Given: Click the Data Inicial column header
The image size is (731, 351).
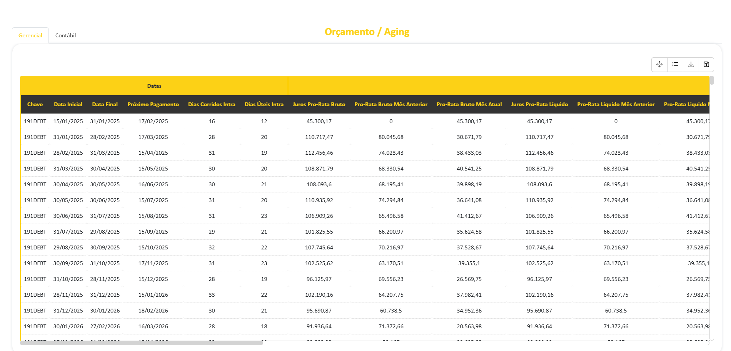Looking at the screenshot, I should [x=68, y=104].
